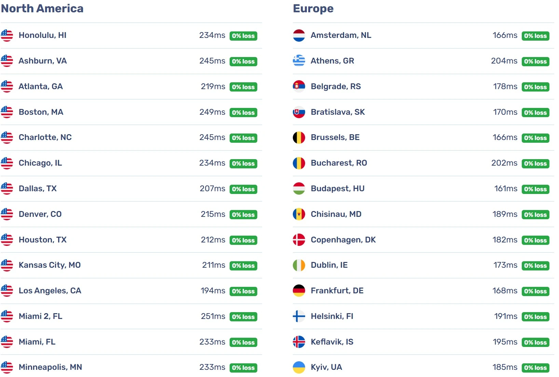Click the Europe section heading
Screen dimensions: 559x377
click(313, 9)
